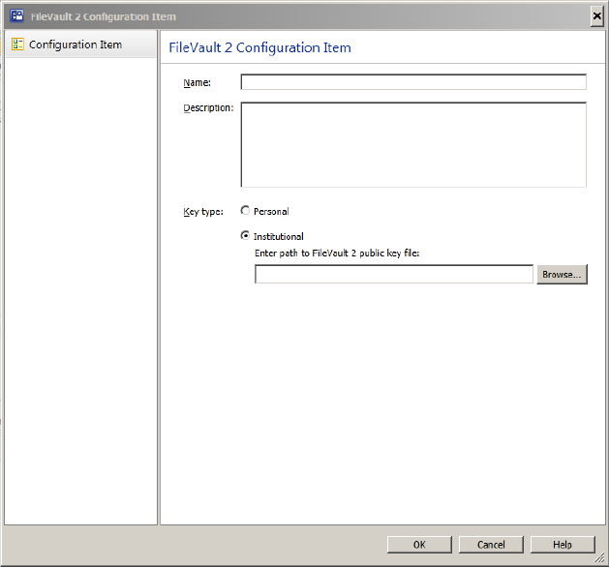Image resolution: width=609 pixels, height=567 pixels.
Task: Click the Name: field label
Action: (198, 83)
